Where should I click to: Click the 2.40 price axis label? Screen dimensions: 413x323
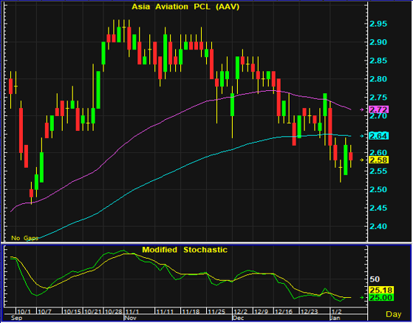pyautogui.click(x=378, y=226)
